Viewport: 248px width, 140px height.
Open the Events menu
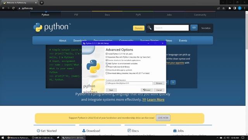click(183, 40)
